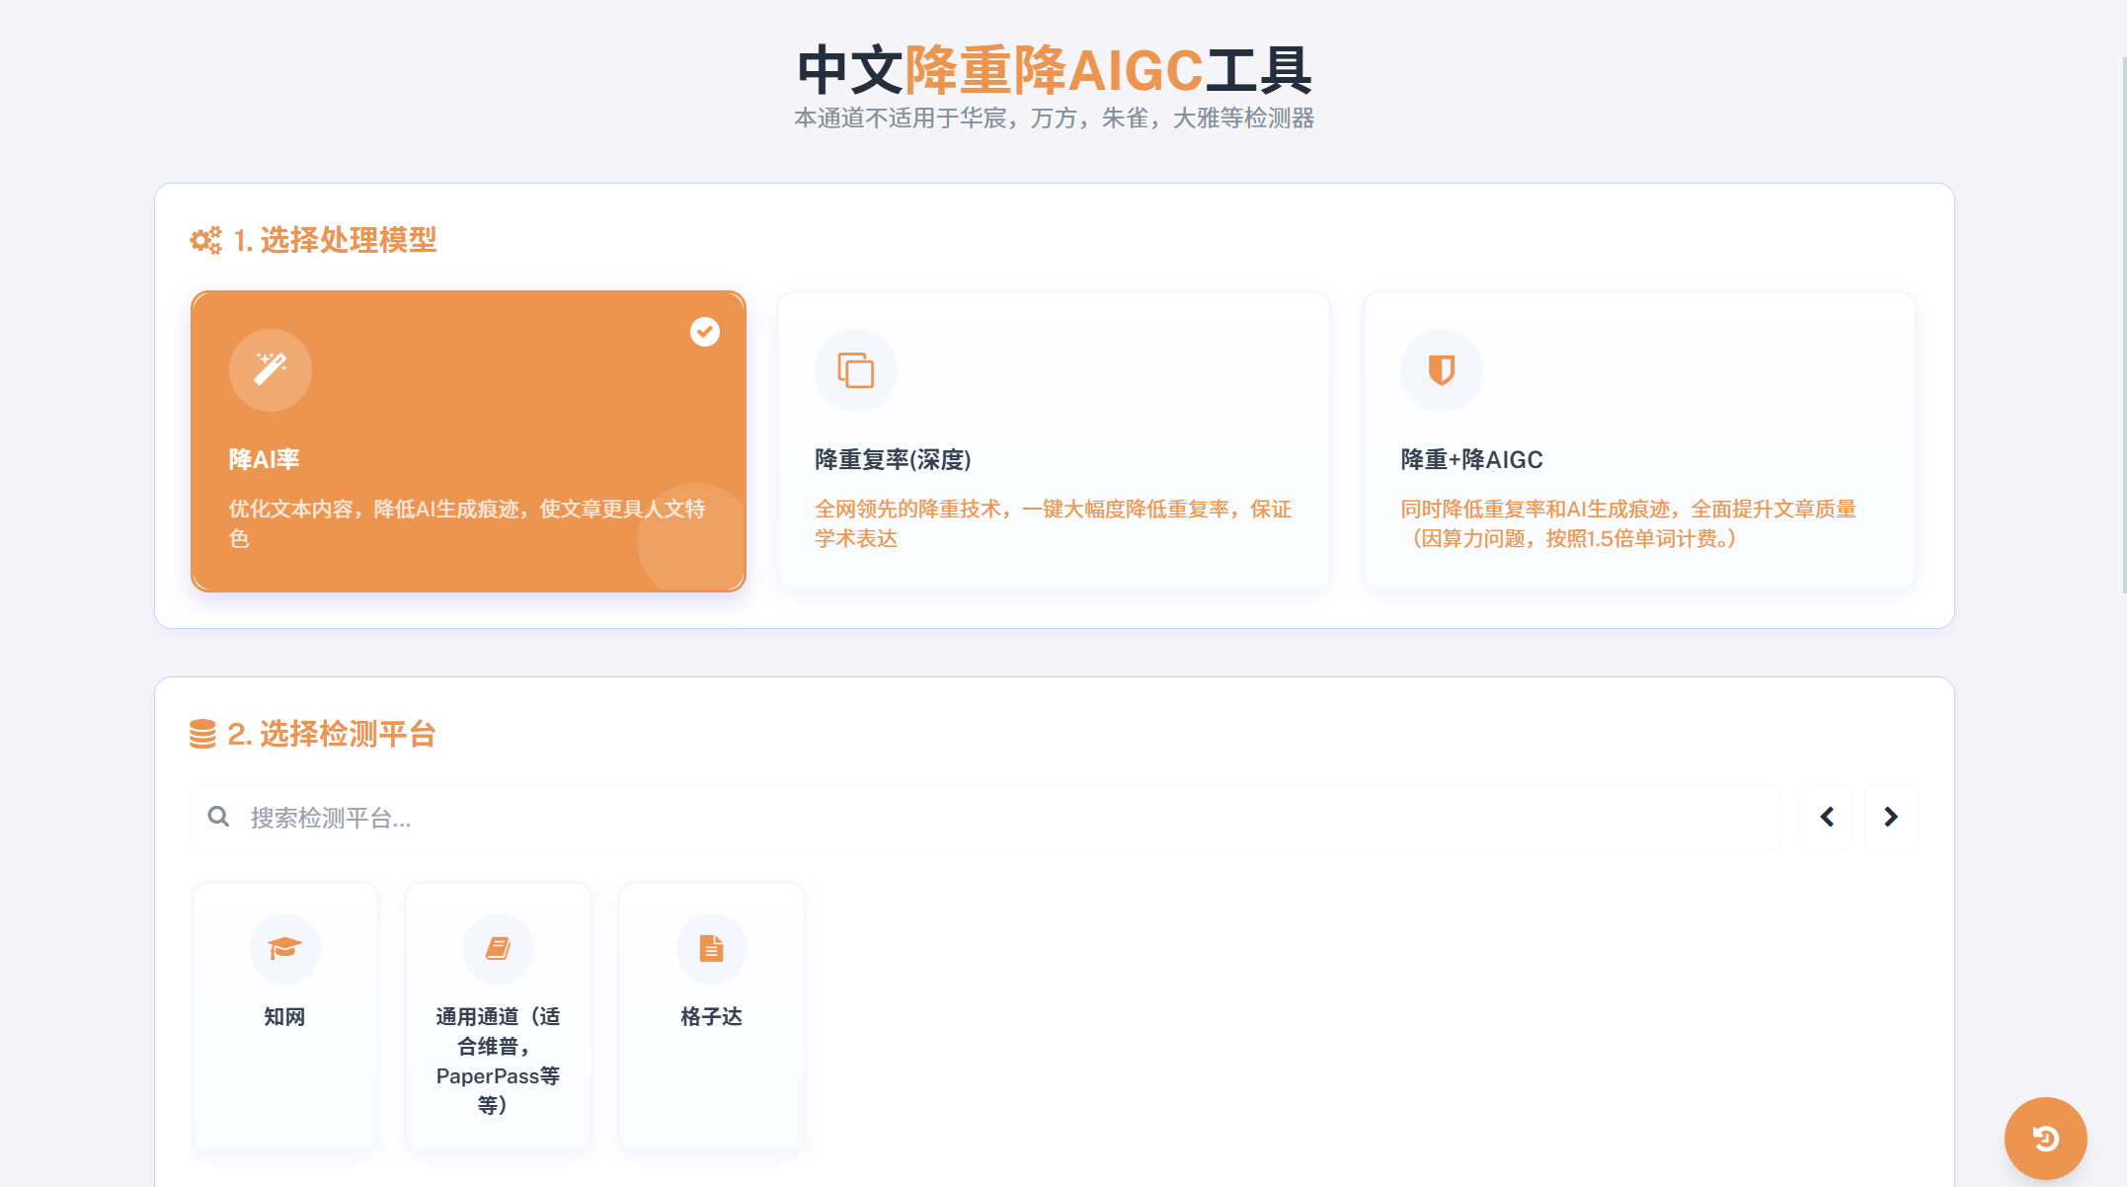This screenshot has height=1187, width=2127.
Task: Select 格子达 as the detection platform
Action: (x=711, y=1015)
